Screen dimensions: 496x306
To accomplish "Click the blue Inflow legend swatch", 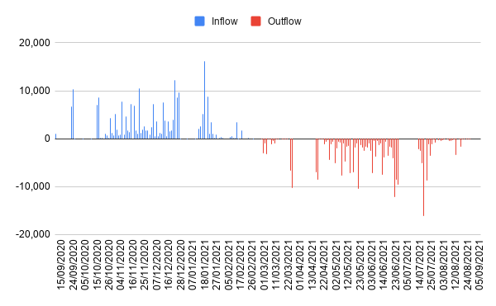I will 199,21.
